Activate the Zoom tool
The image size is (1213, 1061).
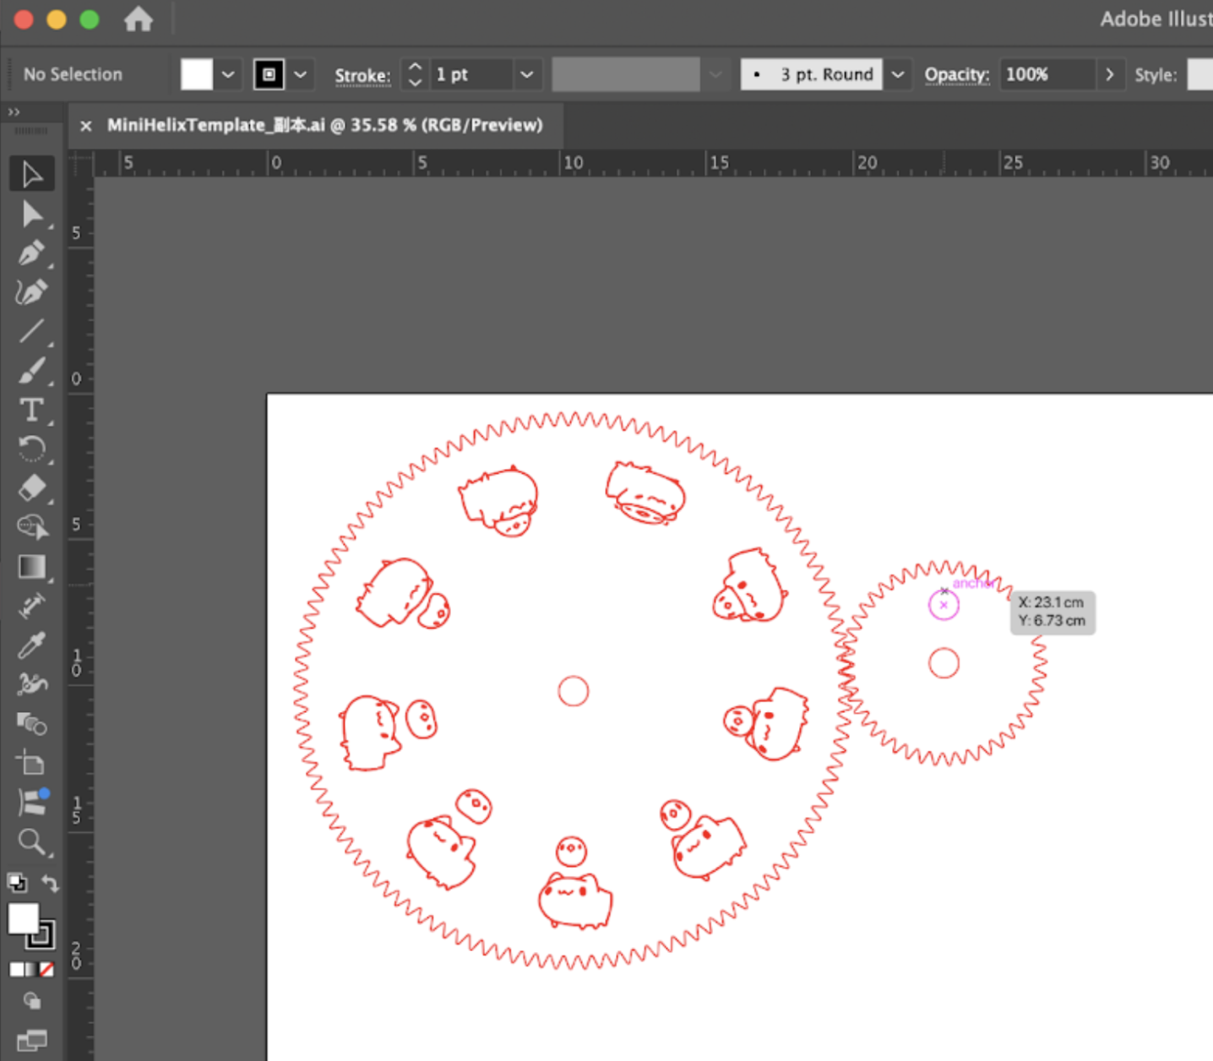click(x=31, y=841)
